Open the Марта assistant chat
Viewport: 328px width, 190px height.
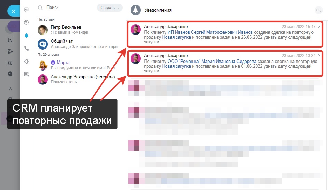coord(80,65)
